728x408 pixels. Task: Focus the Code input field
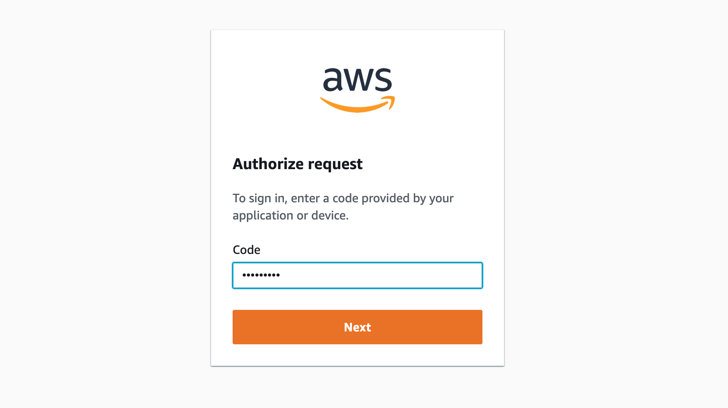pyautogui.click(x=358, y=275)
